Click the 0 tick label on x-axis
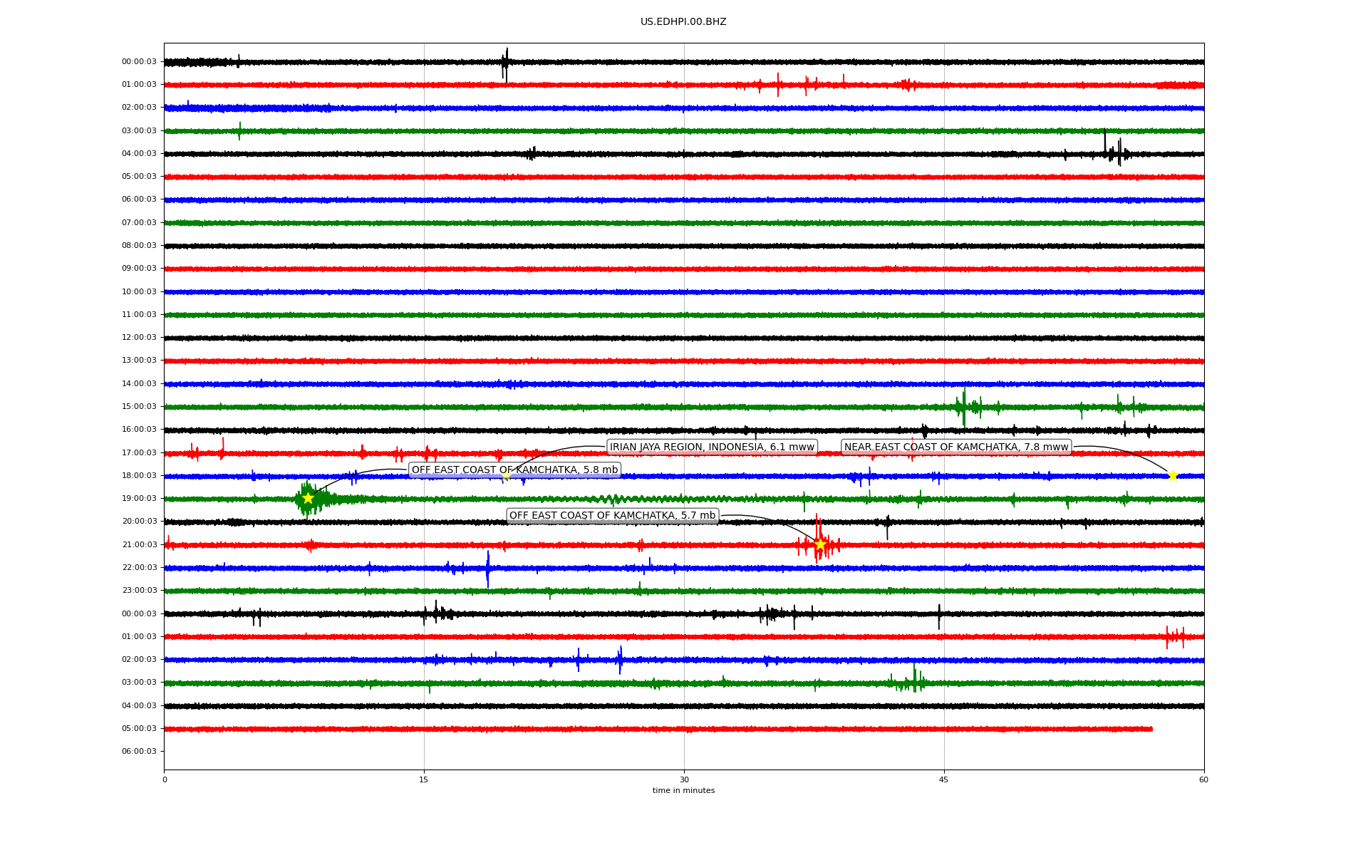 (x=165, y=779)
